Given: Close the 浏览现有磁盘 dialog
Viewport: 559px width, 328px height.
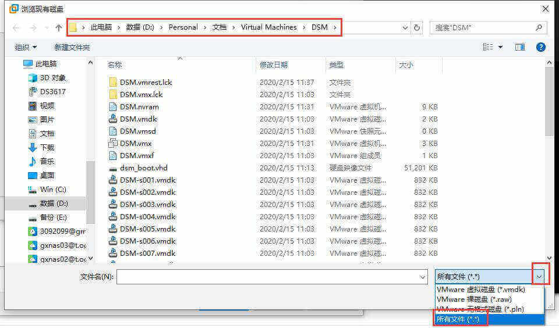Looking at the screenshot, I should tap(545, 9).
